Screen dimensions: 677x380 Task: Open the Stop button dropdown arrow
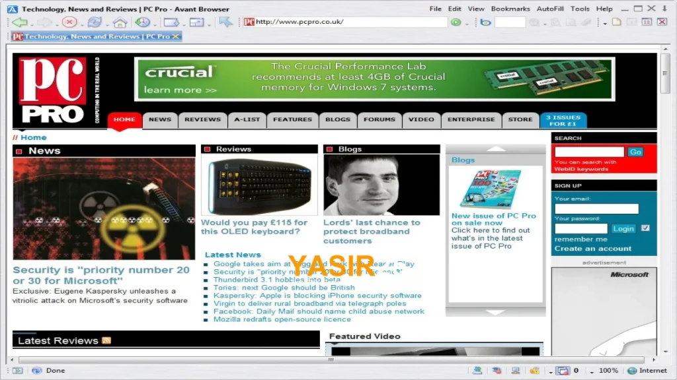pyautogui.click(x=82, y=24)
